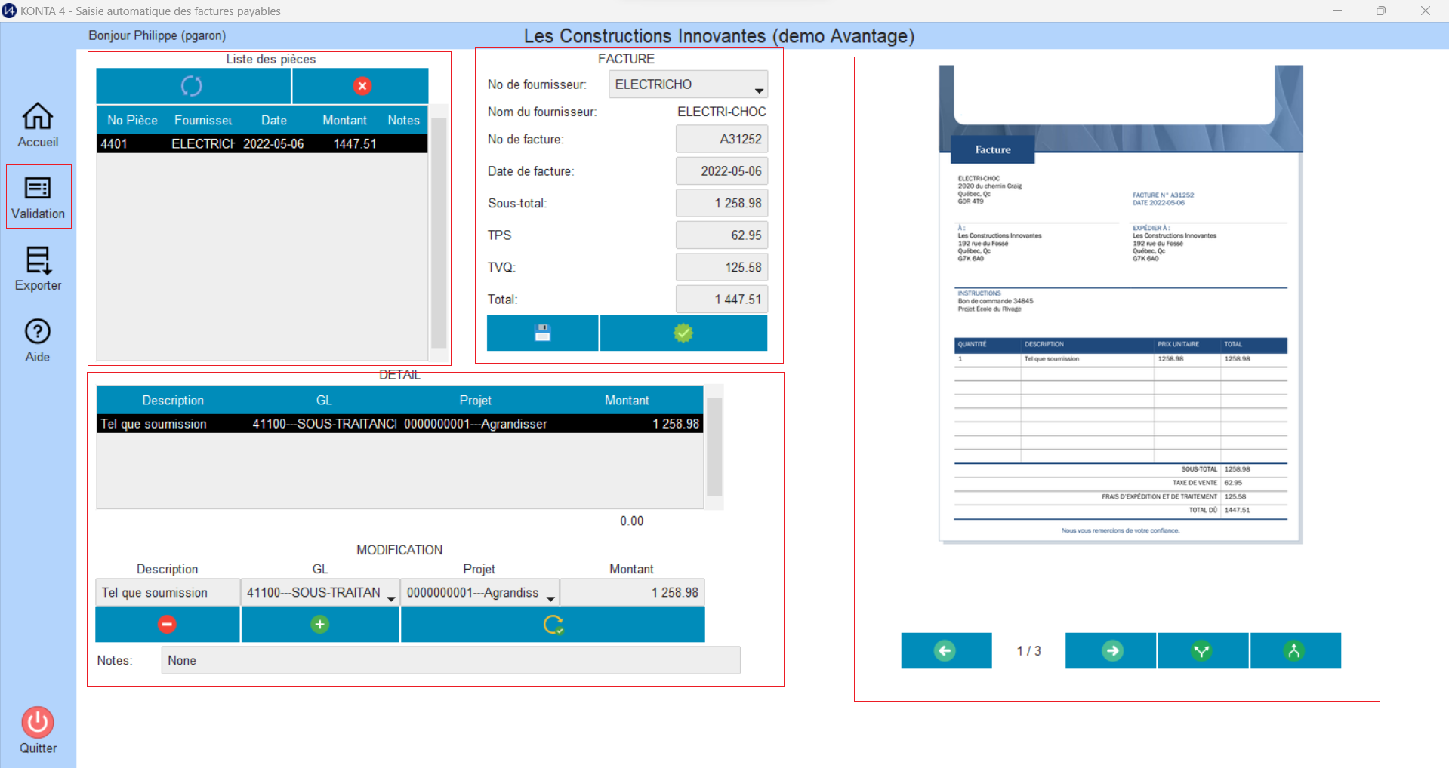Click into the Notes input field
The image size is (1449, 768).
pyautogui.click(x=450, y=660)
